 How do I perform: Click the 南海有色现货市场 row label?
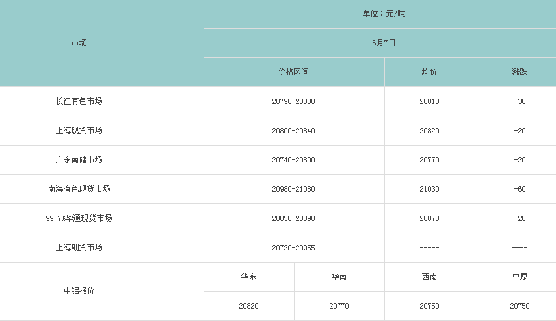79,189
